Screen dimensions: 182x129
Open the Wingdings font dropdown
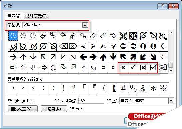pyautogui.click(x=85, y=25)
